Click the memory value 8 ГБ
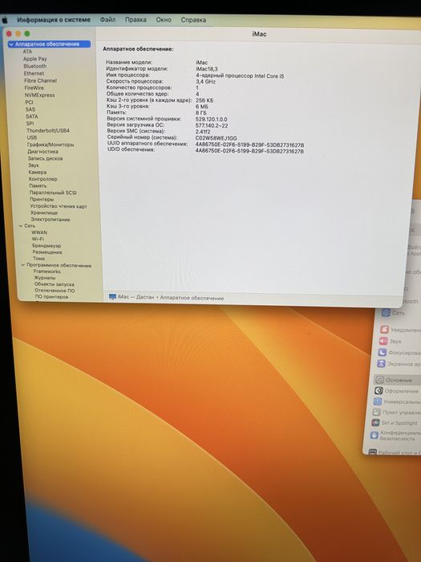421x562 pixels. (201, 113)
